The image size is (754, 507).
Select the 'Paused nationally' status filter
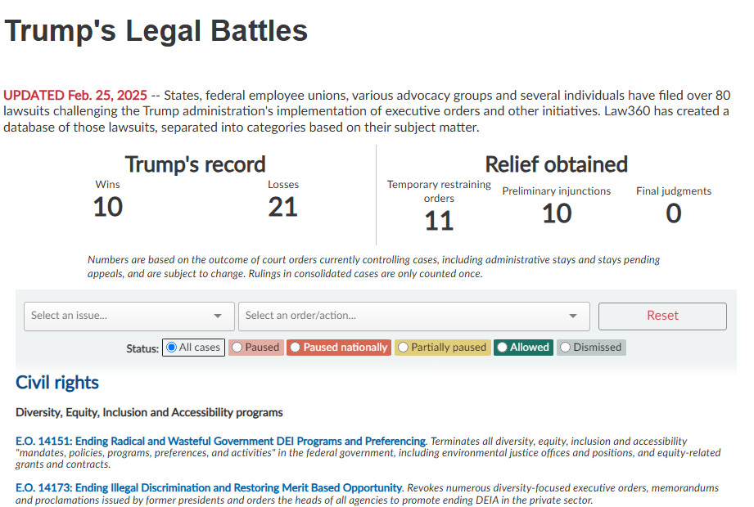[x=339, y=347]
